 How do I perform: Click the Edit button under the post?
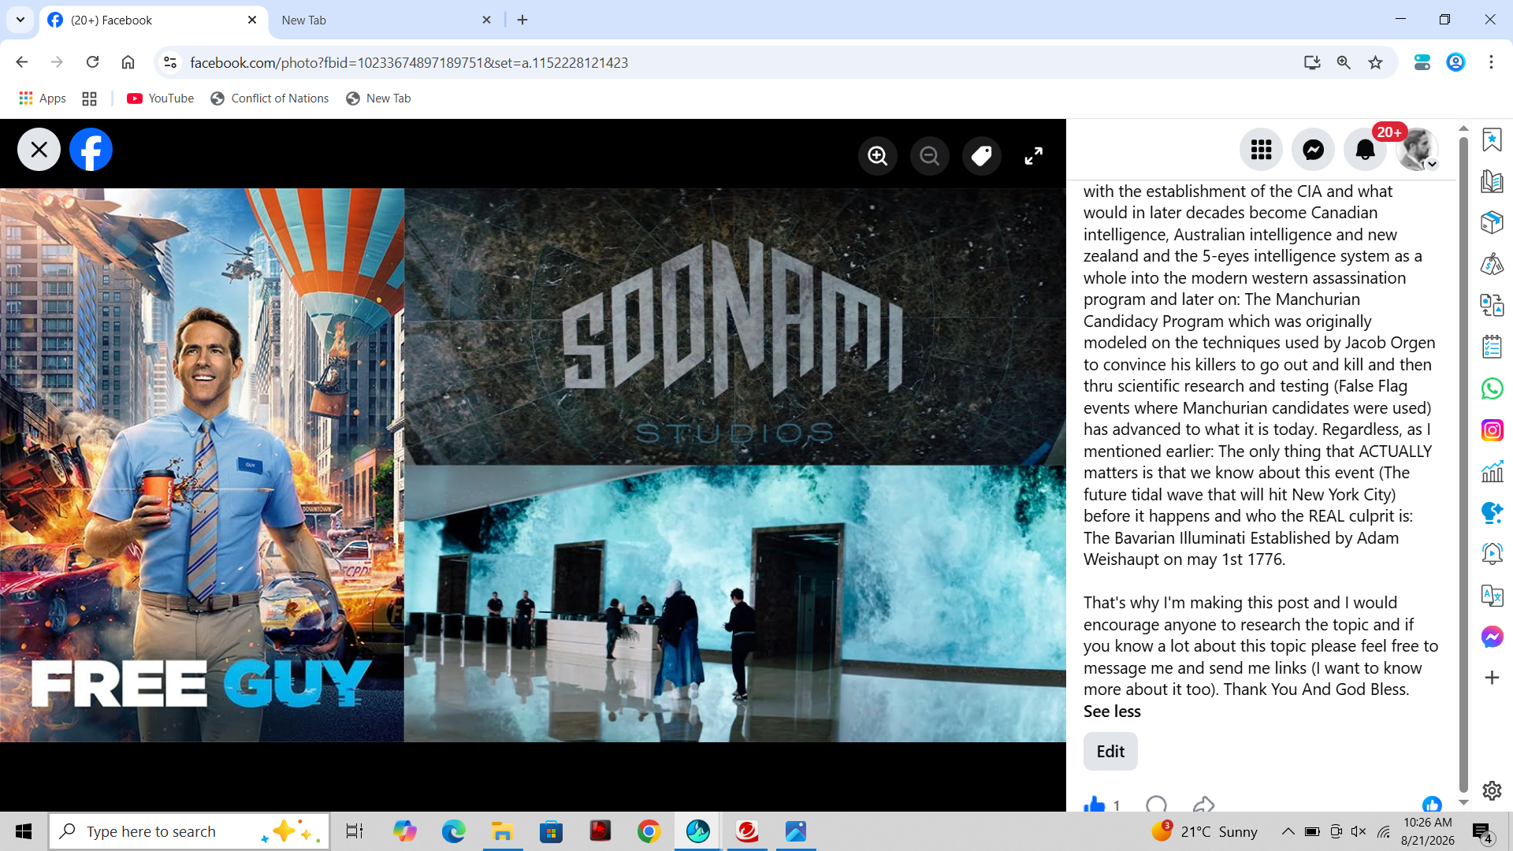tap(1110, 752)
